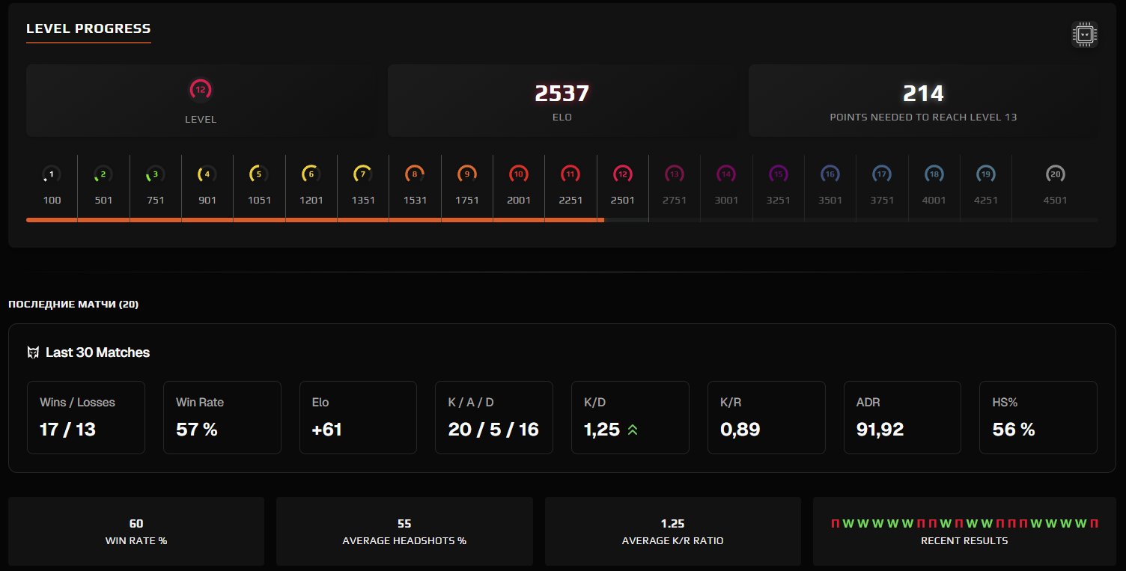The image size is (1126, 571).
Task: Click the level 1 skill badge
Action: point(50,174)
